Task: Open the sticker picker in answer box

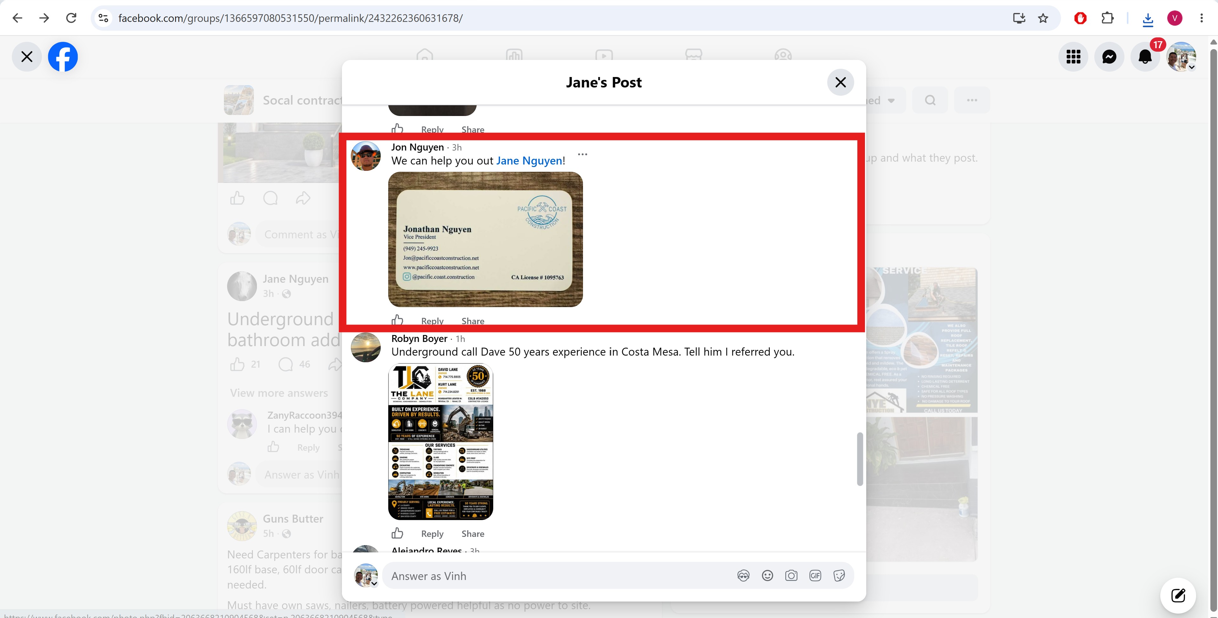Action: [839, 576]
